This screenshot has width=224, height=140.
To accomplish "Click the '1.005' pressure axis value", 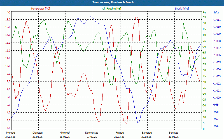I will pos(218,62).
